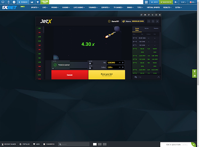The width and height of the screenshot is (199, 147).
Task: Click the history scrollbar beside multipliers
Action: (44, 30)
